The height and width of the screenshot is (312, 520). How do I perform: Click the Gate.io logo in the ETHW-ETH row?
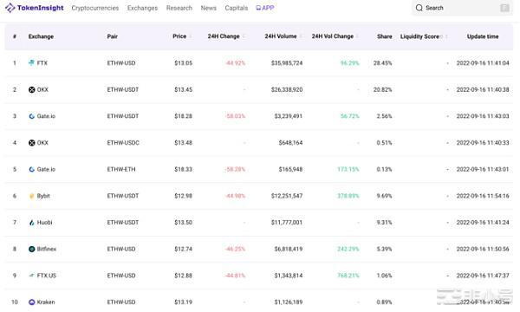[x=32, y=169]
